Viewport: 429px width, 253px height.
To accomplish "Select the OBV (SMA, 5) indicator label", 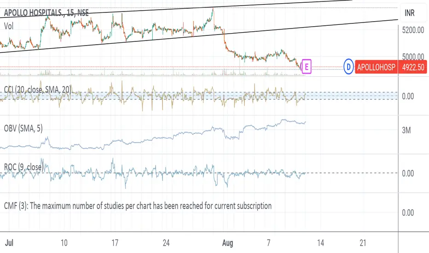I will pos(23,128).
